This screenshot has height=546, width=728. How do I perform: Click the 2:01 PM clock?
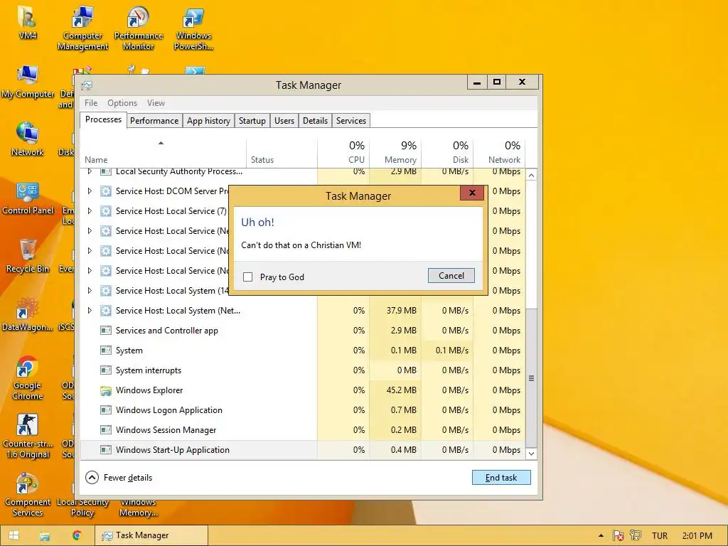(697, 535)
